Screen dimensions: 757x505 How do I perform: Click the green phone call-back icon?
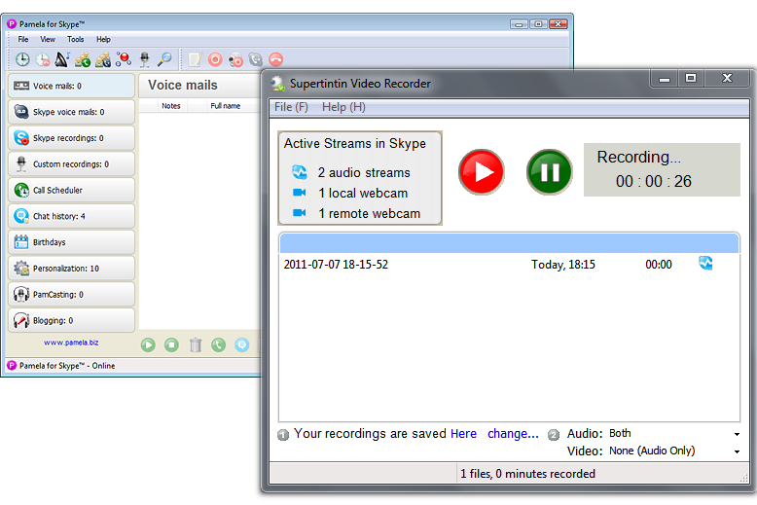click(x=218, y=344)
